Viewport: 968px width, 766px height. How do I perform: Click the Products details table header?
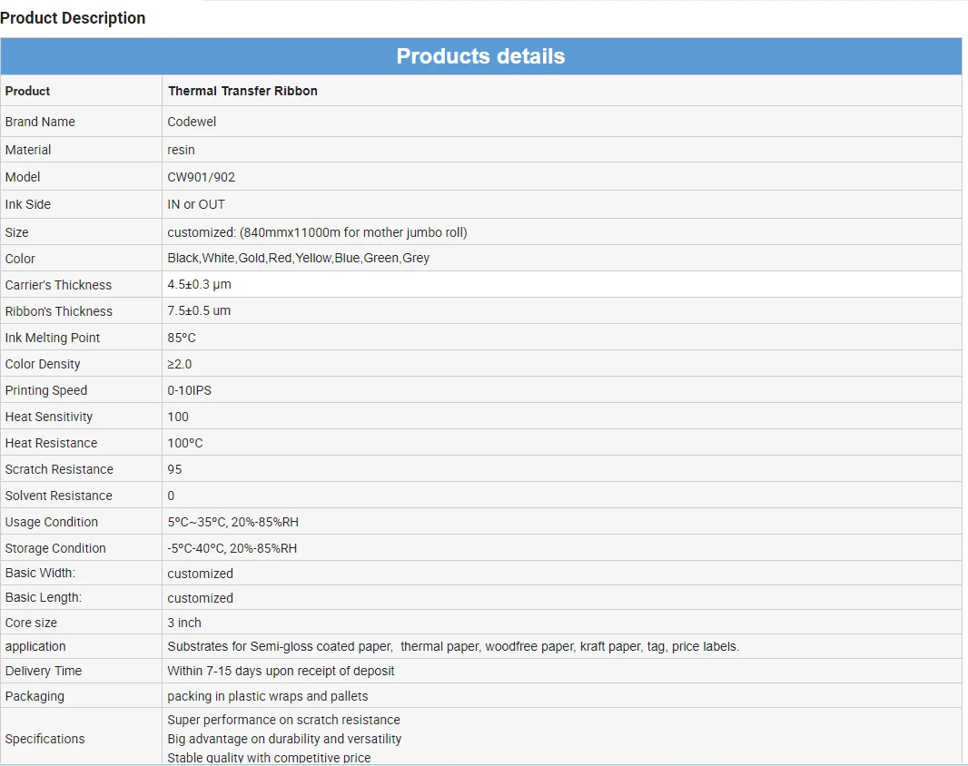[480, 56]
